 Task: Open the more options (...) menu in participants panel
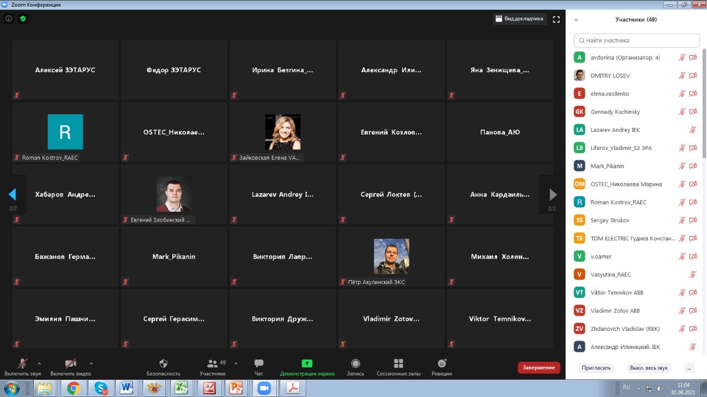click(688, 368)
